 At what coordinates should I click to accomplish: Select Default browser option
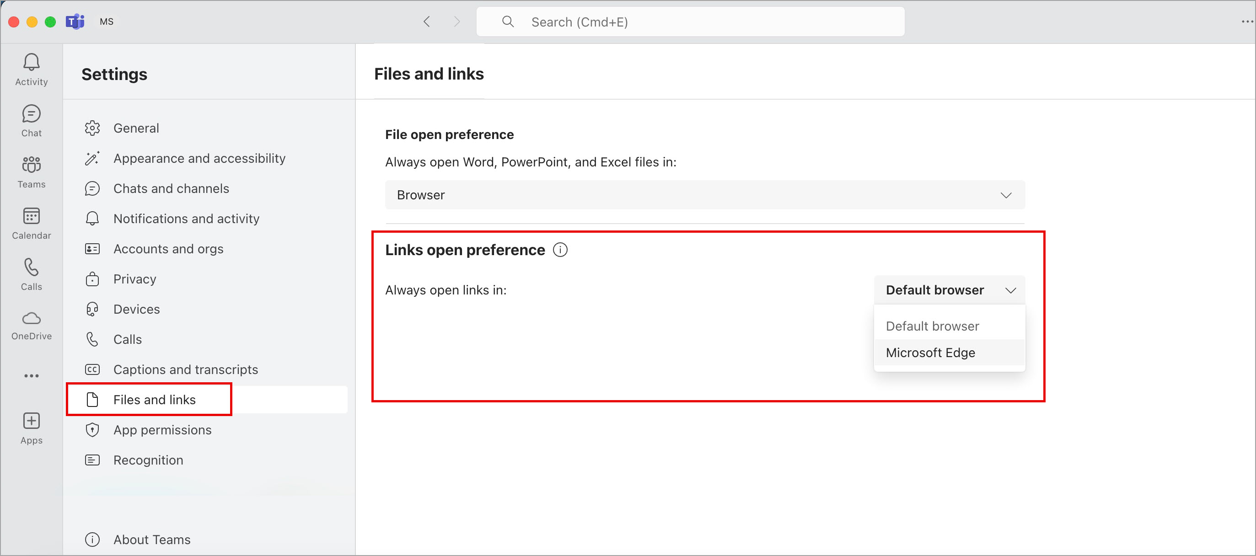coord(932,325)
